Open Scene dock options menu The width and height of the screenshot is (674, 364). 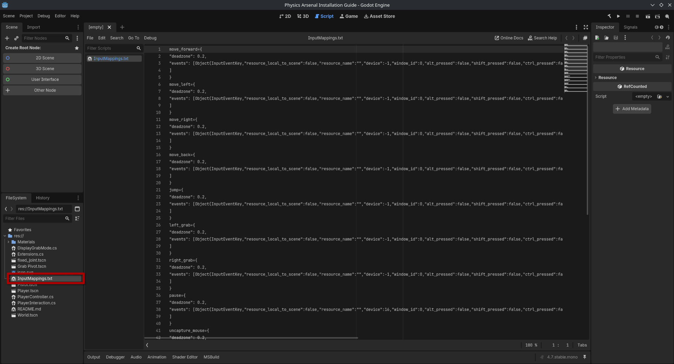(x=78, y=27)
